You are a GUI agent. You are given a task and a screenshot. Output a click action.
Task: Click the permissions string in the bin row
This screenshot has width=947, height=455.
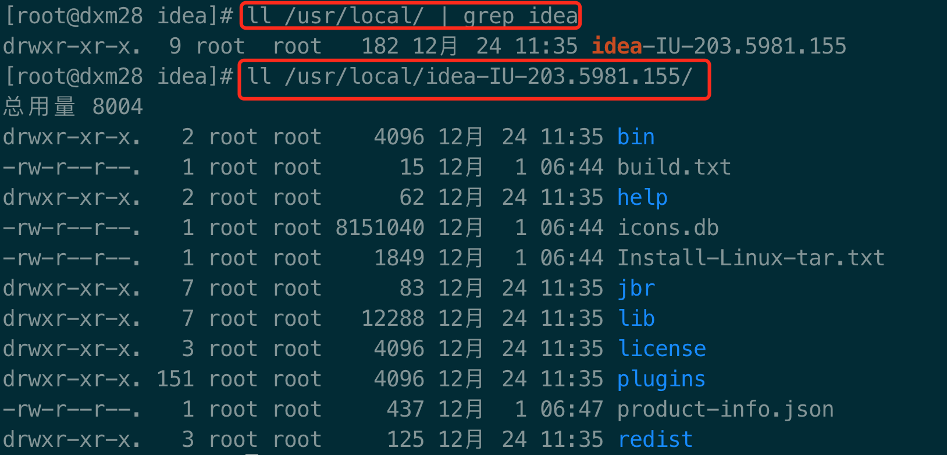tap(72, 137)
